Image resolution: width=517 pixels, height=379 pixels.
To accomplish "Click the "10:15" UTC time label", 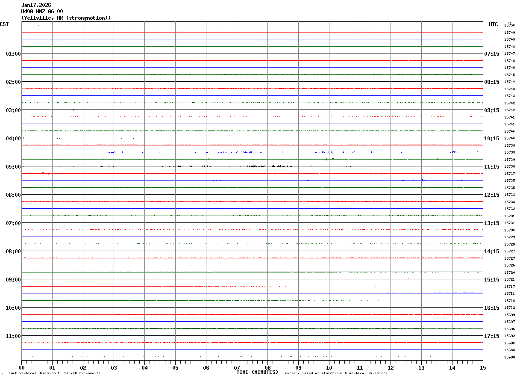I will pyautogui.click(x=492, y=139).
